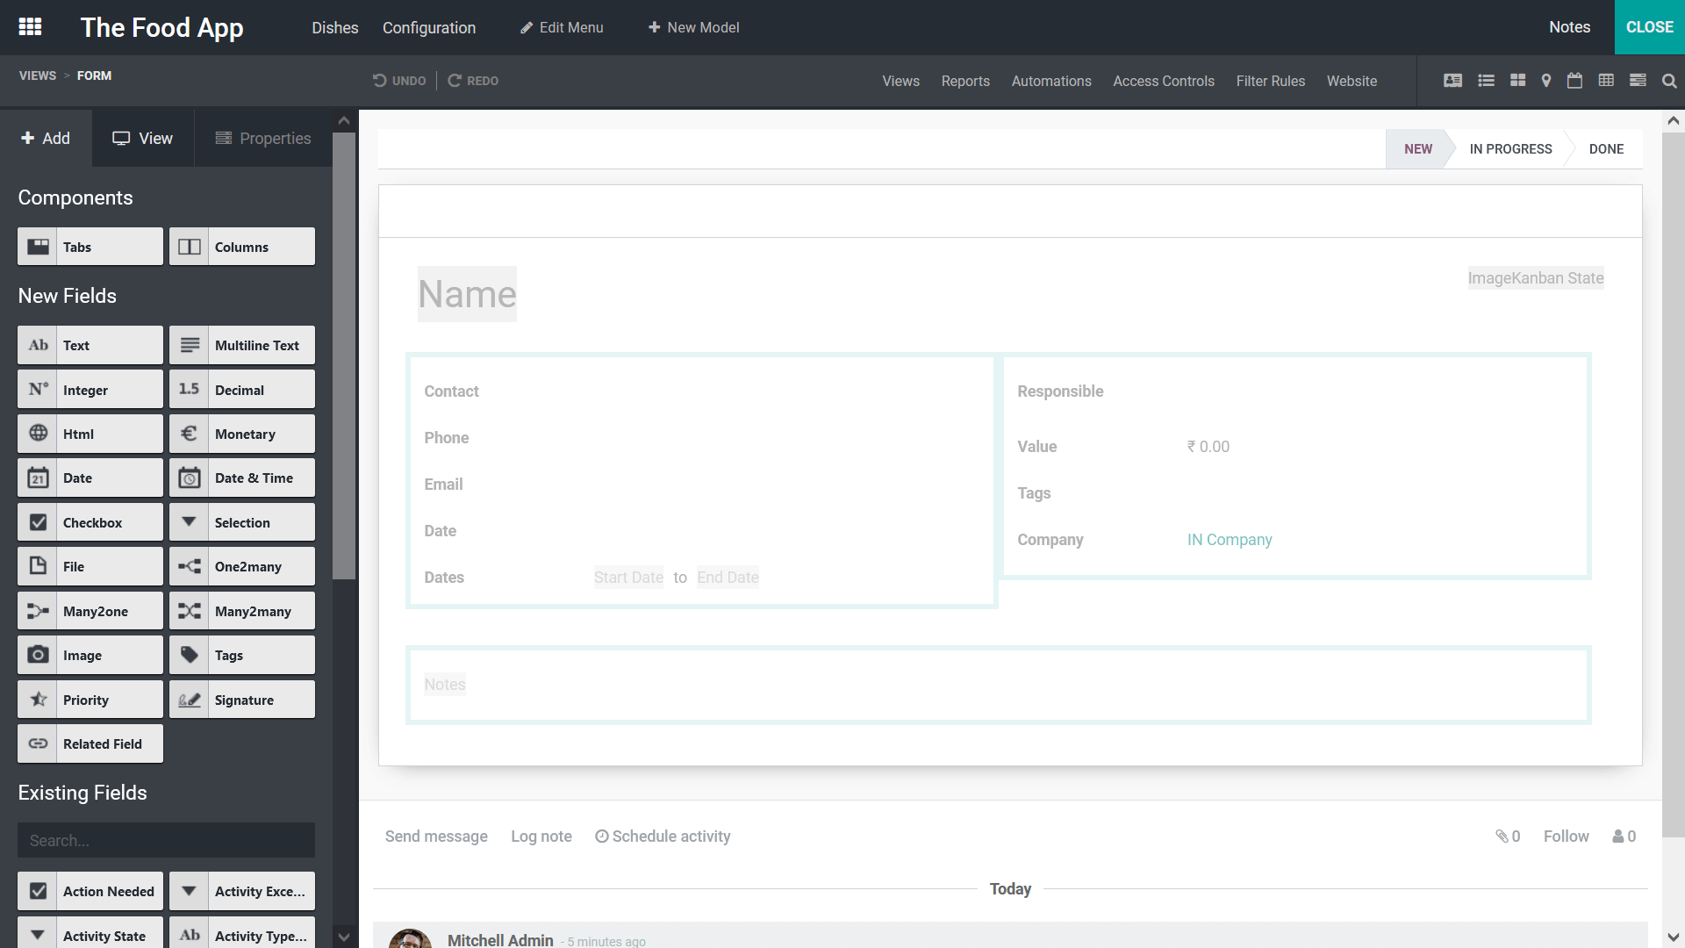
Task: Open the Configuration menu
Action: point(429,27)
